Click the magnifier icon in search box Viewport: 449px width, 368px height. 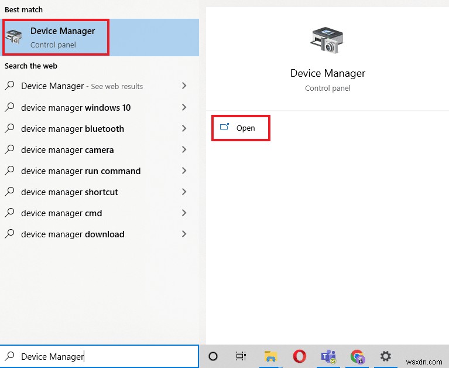(10, 356)
